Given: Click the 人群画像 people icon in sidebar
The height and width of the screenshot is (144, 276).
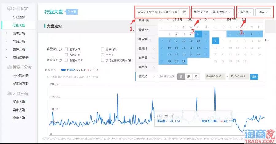Looking at the screenshot, I should pyautogui.click(x=10, y=93).
